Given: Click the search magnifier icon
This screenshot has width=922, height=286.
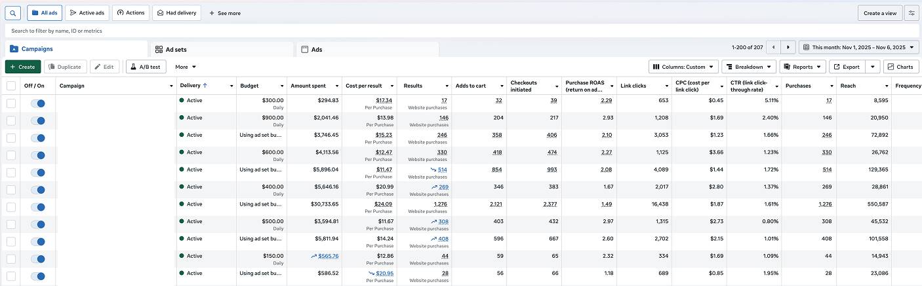Looking at the screenshot, I should (13, 13).
